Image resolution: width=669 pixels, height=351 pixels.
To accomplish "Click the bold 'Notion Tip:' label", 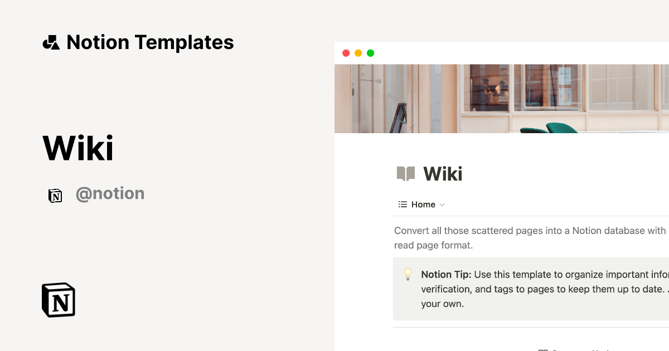I will coord(446,274).
